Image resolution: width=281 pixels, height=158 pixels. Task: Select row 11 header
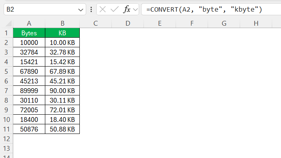6,129
